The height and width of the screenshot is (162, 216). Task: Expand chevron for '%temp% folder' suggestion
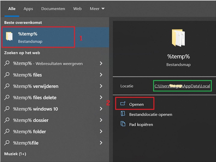coord(101,132)
